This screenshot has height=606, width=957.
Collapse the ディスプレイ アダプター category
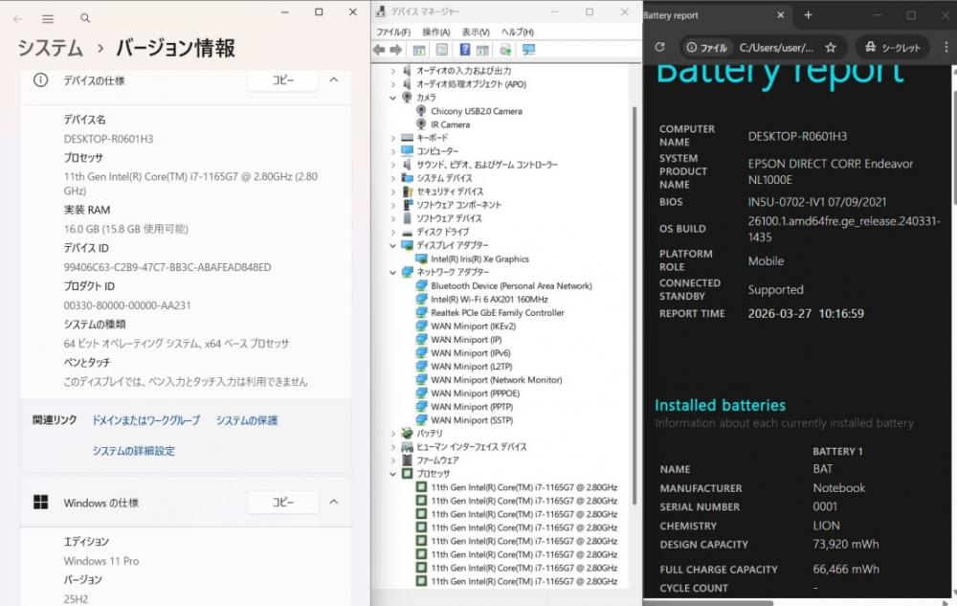(x=393, y=245)
